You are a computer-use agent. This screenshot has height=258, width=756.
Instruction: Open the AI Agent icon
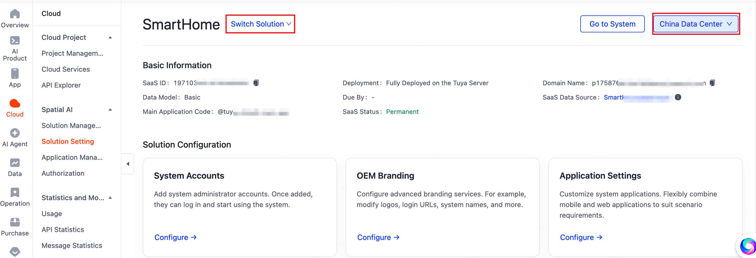[x=15, y=132]
